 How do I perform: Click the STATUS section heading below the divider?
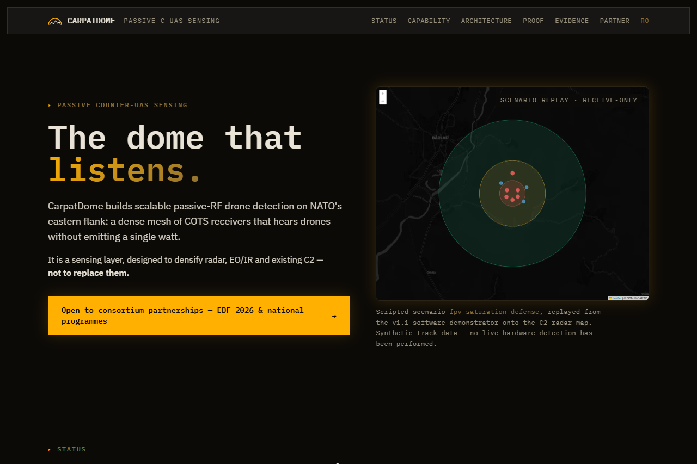[71, 449]
